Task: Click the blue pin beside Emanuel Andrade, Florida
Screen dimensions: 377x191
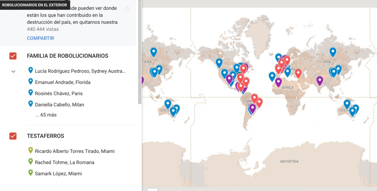Action: click(31, 82)
